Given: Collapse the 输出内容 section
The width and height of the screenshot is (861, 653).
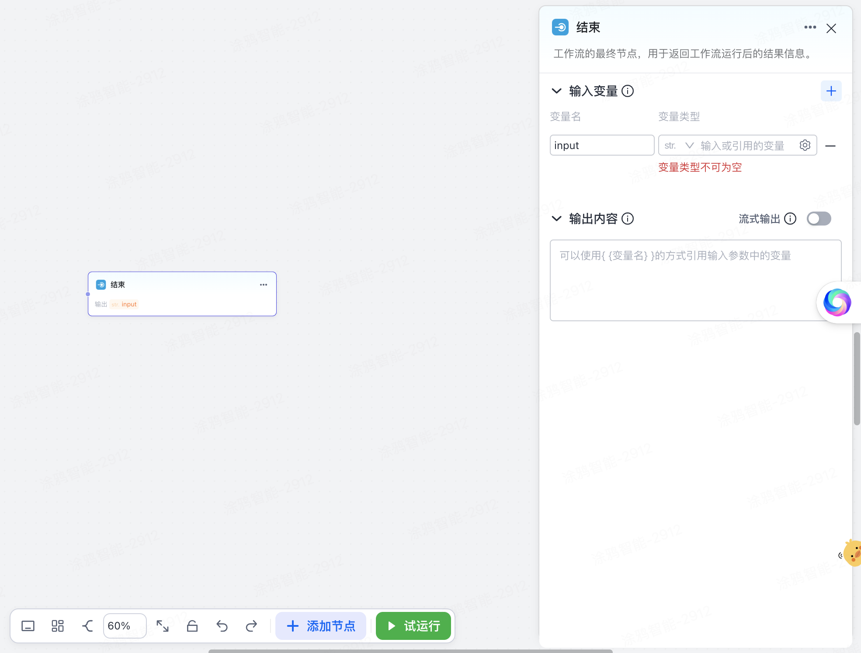Looking at the screenshot, I should pos(556,219).
